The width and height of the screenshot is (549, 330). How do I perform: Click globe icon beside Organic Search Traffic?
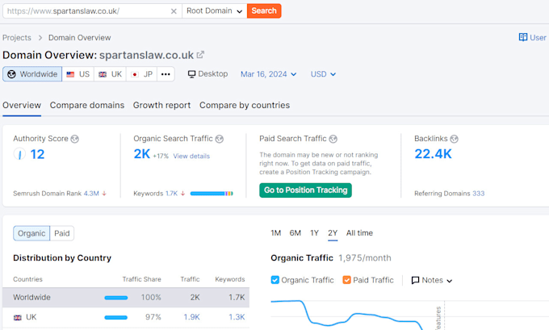(219, 139)
